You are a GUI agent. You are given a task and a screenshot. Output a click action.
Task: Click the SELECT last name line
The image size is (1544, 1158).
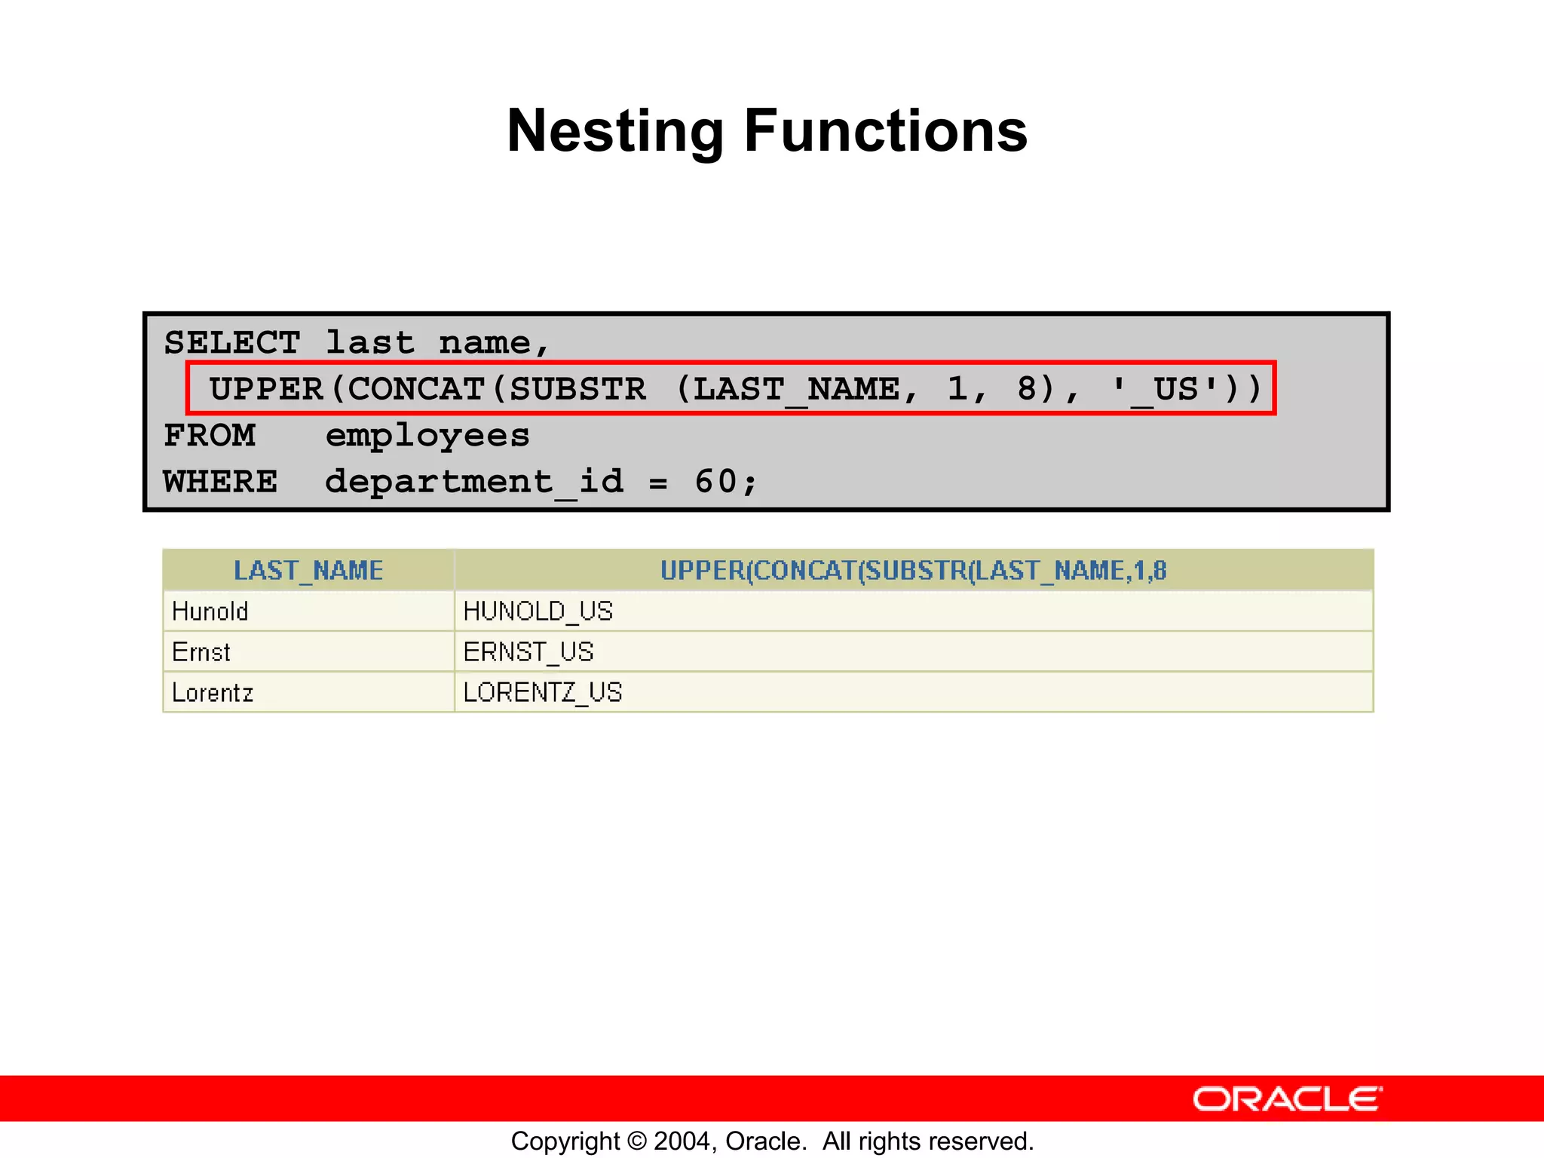coord(357,343)
